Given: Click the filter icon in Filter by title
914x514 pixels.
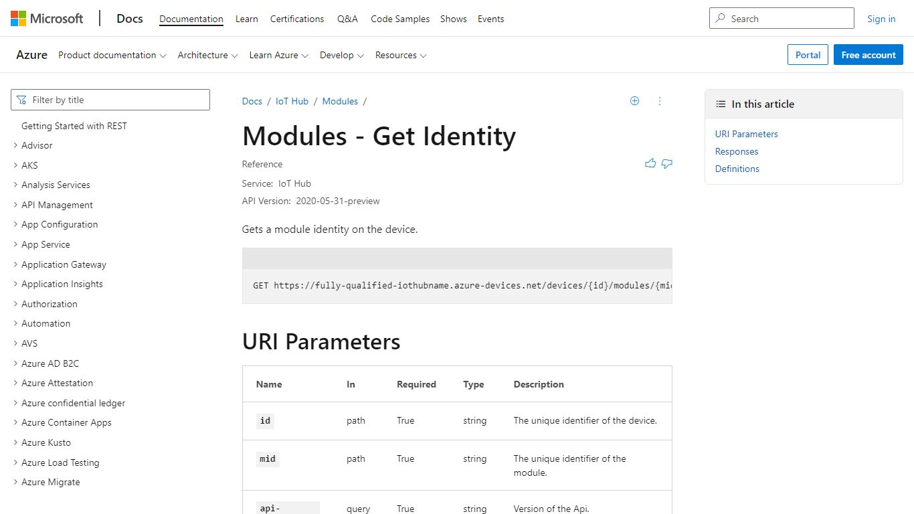Looking at the screenshot, I should (22, 100).
